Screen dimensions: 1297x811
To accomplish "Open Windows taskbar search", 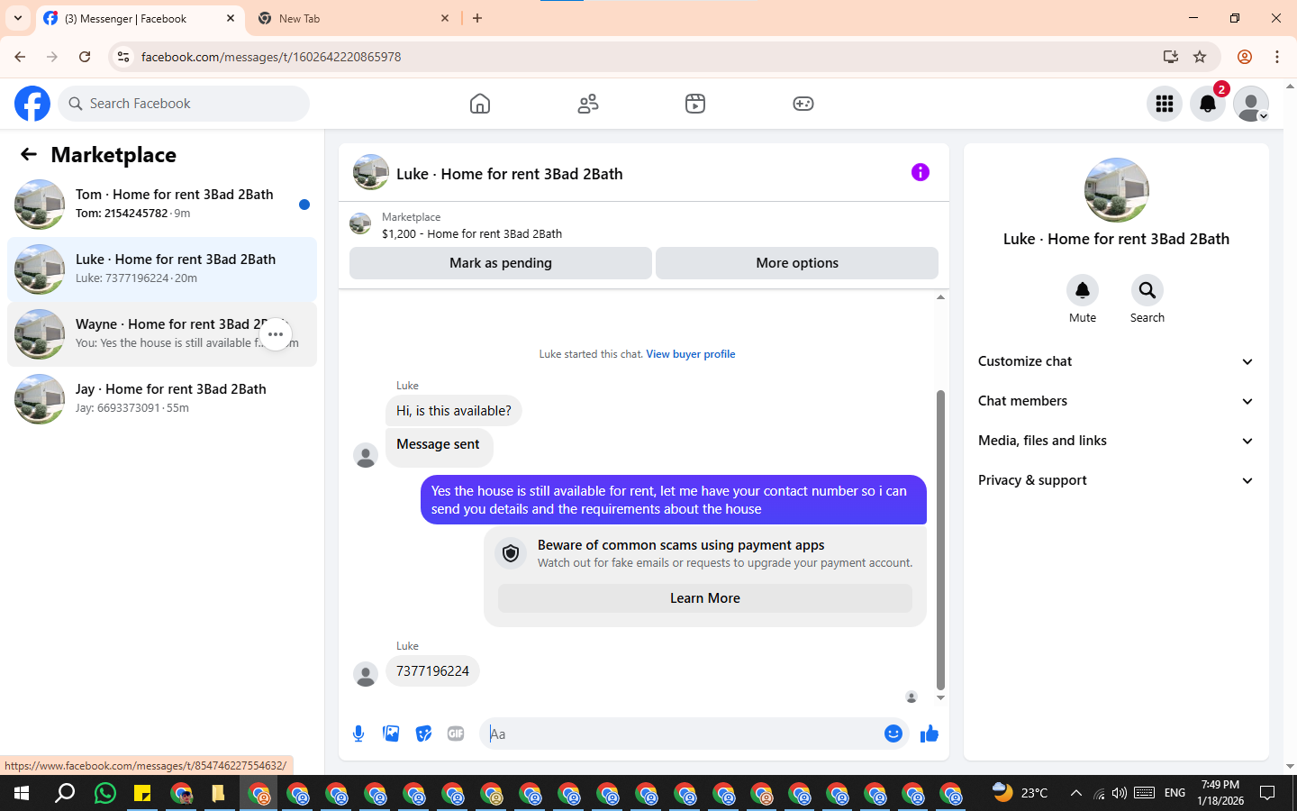I will (65, 793).
